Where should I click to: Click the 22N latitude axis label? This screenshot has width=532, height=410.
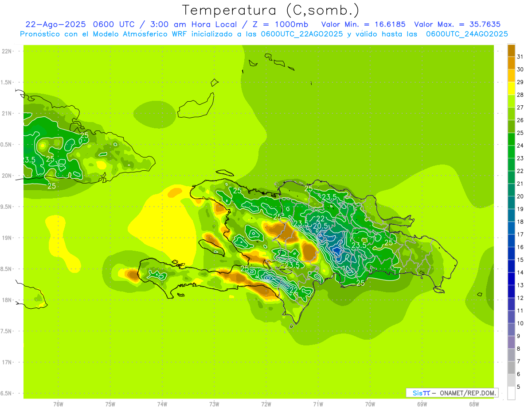[x=7, y=51]
